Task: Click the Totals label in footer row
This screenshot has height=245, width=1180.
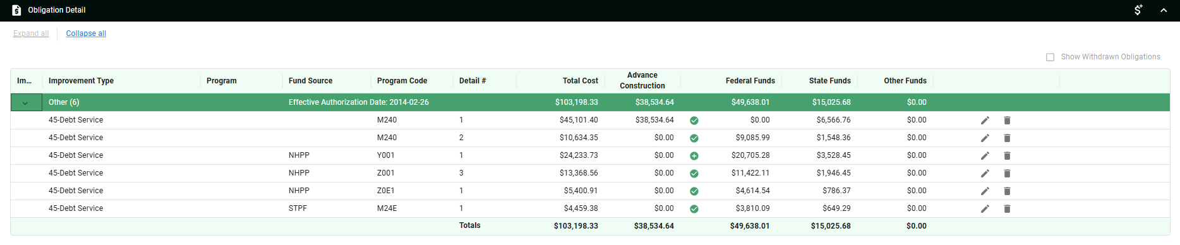Action: [x=469, y=225]
